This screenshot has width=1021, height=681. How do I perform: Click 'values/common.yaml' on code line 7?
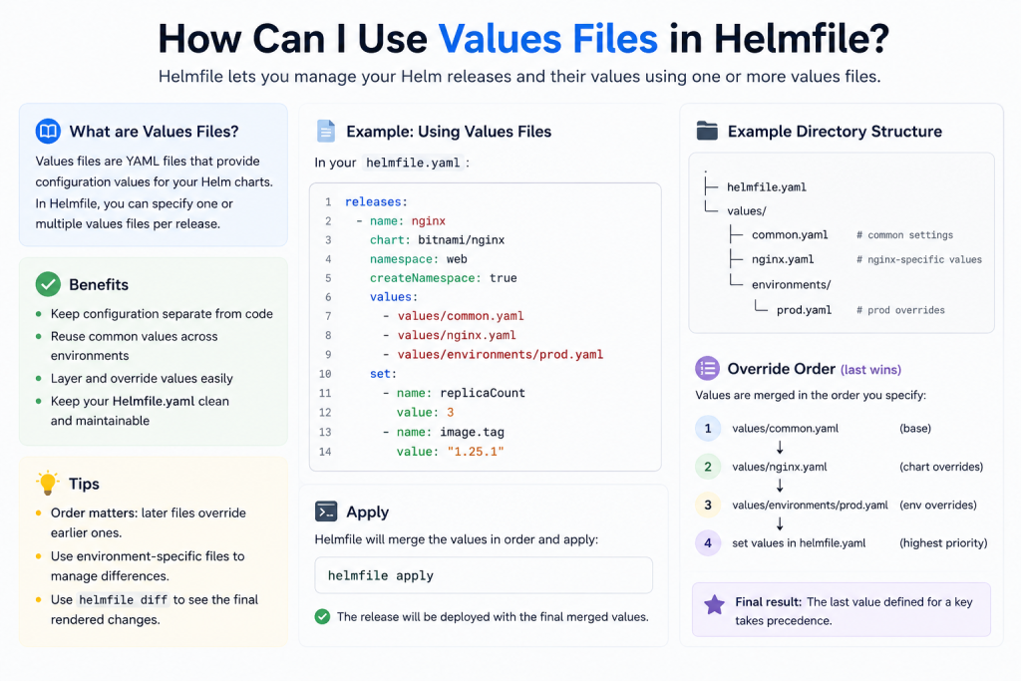[461, 316]
